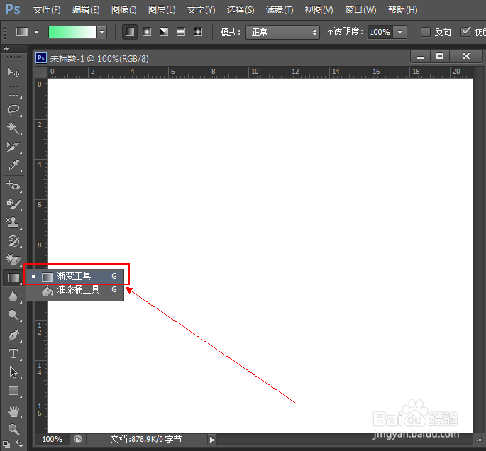
Task: Select the Direct Selection arrow tool
Action: pos(13,372)
